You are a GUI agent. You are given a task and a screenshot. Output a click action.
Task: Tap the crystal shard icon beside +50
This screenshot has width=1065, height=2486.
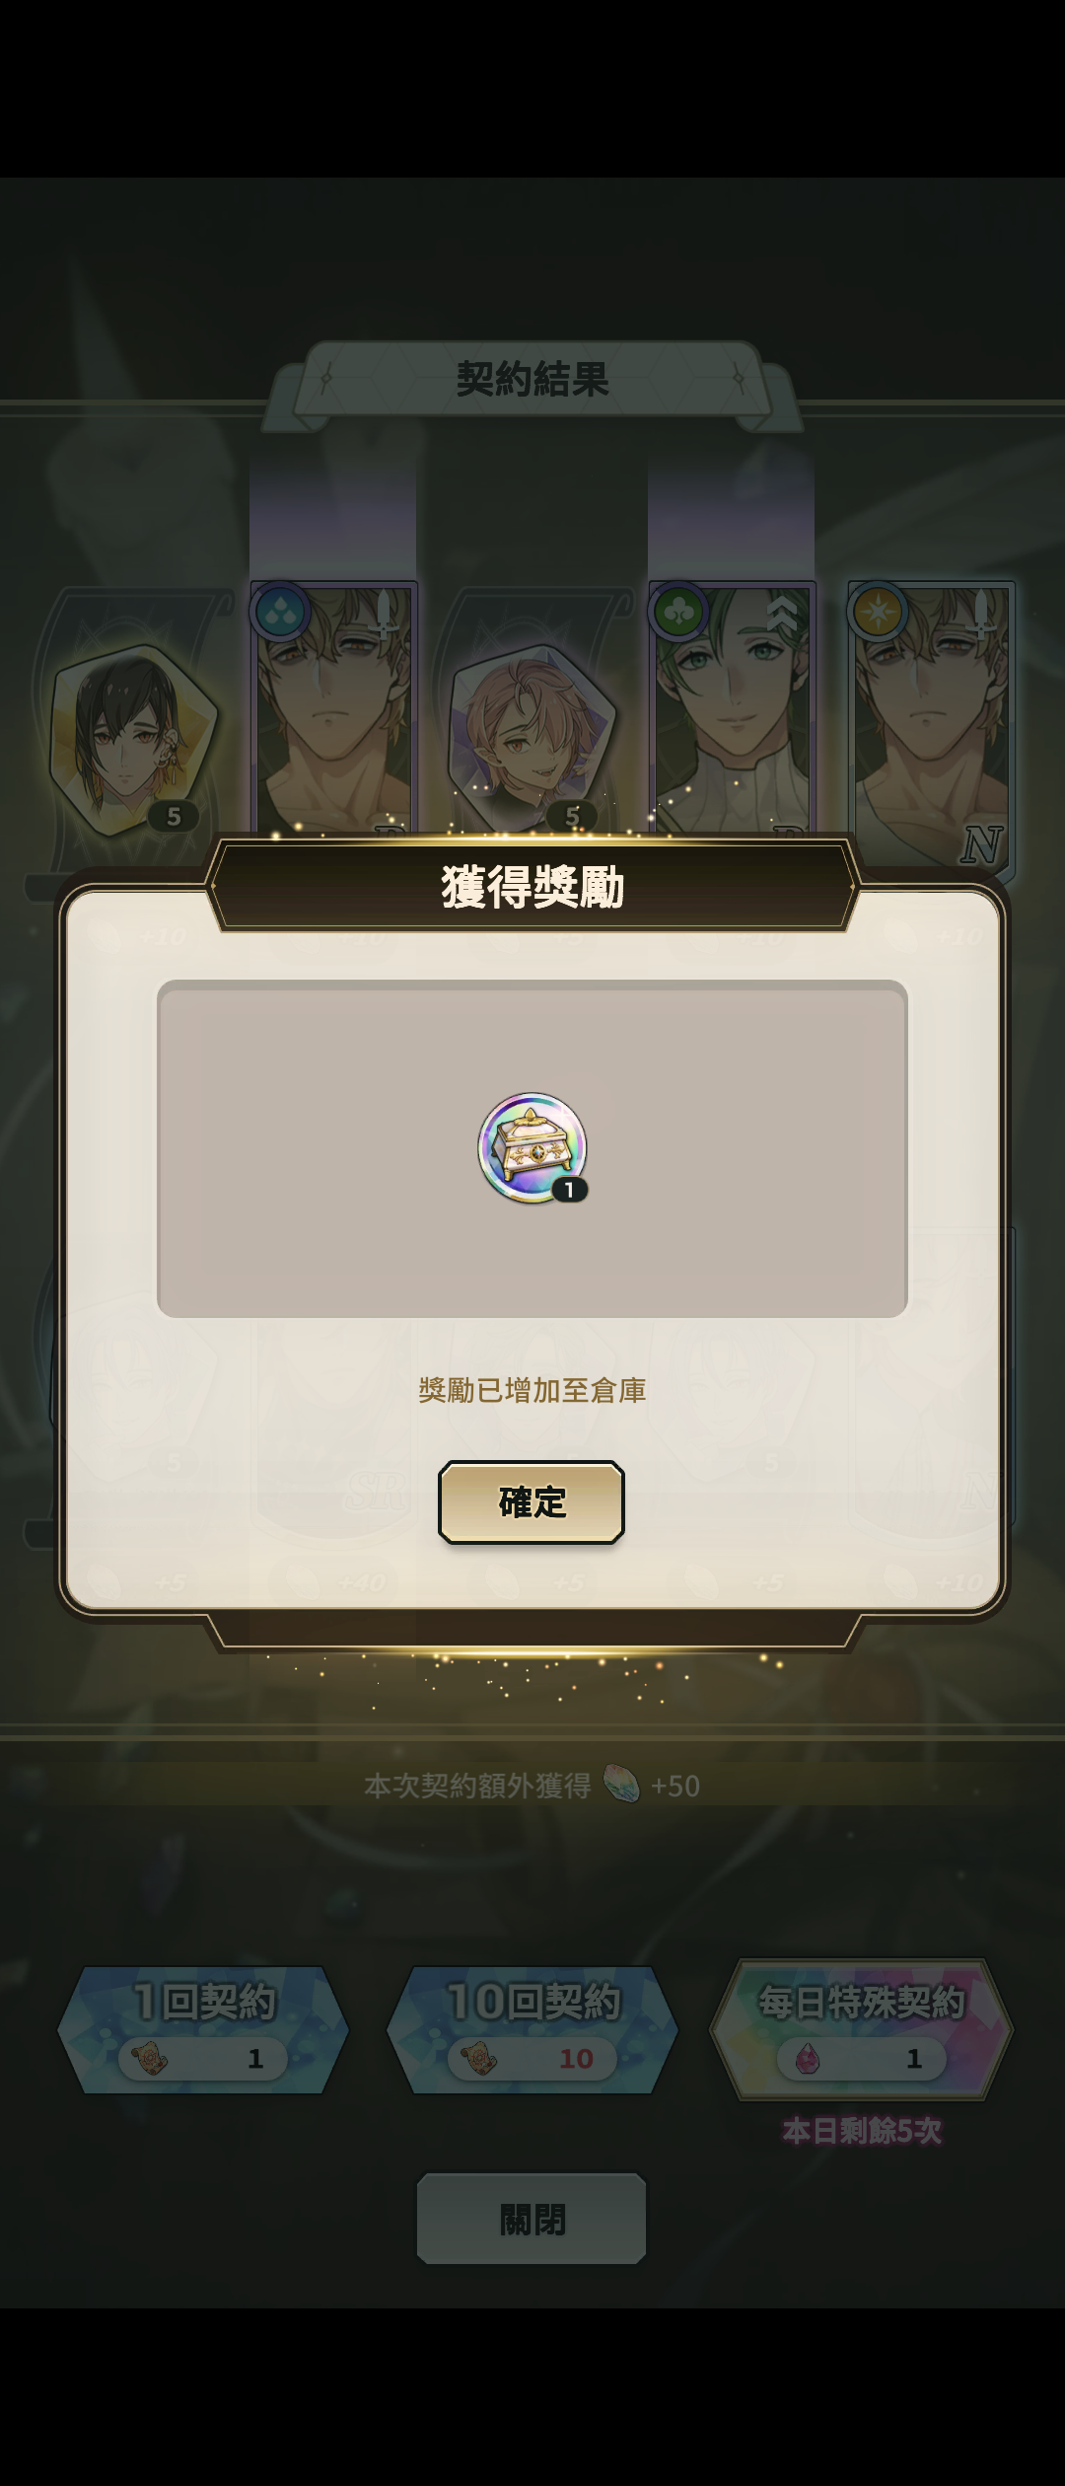point(621,1784)
